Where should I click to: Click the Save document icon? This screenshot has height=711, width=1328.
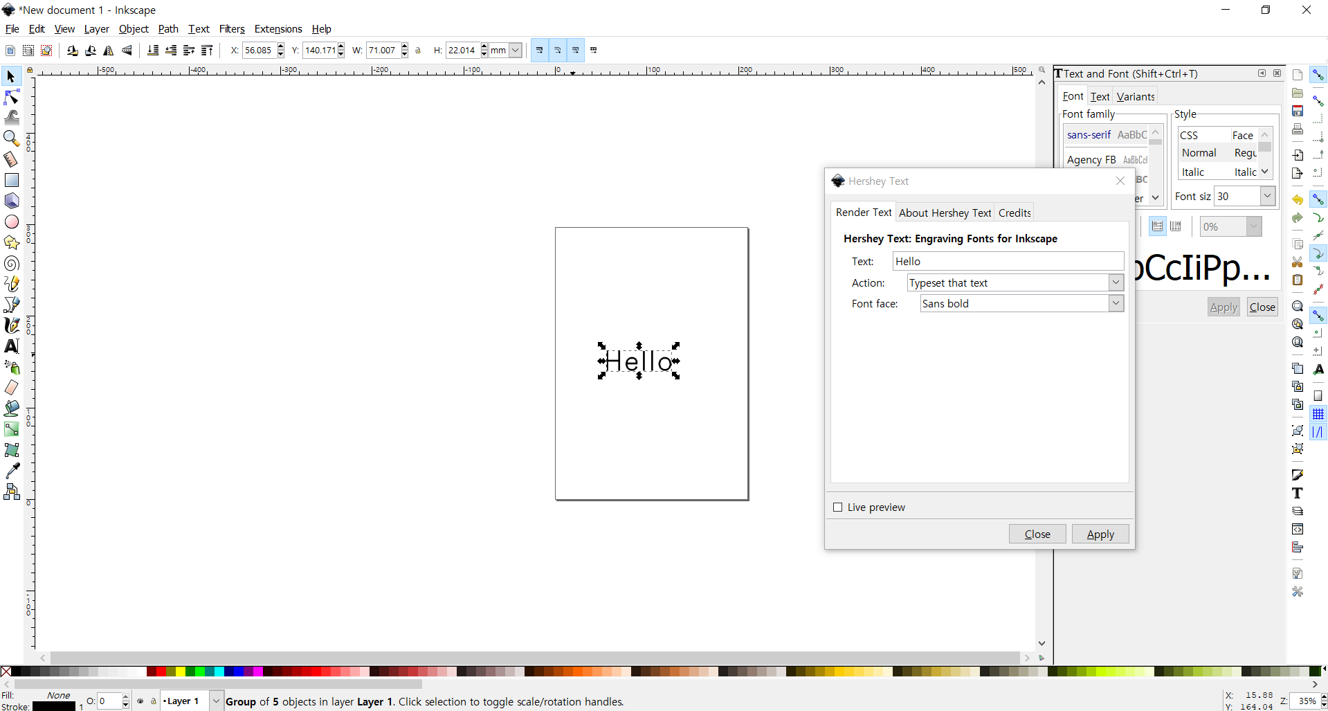pos(1298,111)
